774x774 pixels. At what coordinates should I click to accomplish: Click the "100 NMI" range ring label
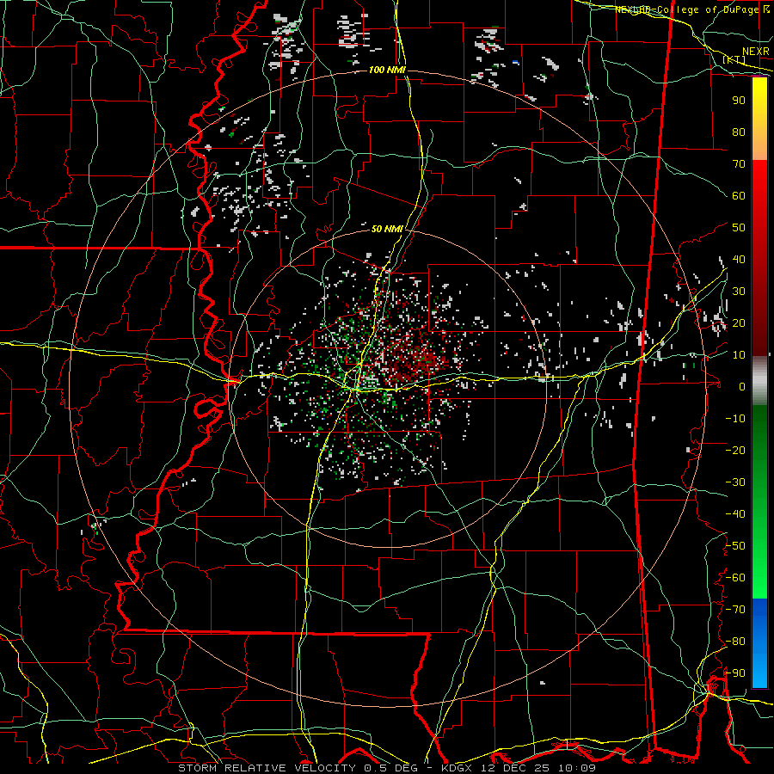[387, 71]
